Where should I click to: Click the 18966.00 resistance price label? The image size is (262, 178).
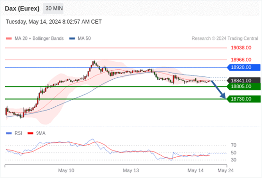pyautogui.click(x=241, y=60)
